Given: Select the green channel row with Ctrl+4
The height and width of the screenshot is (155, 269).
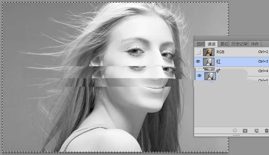Looking at the screenshot, I should [x=257, y=71].
